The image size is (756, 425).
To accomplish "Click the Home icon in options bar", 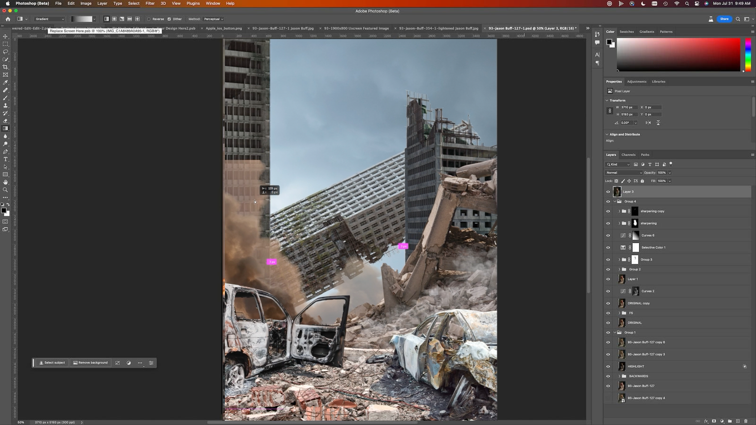I will point(8,19).
